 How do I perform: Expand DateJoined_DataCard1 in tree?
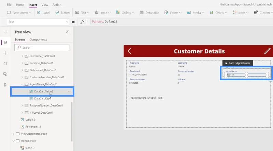(22, 70)
